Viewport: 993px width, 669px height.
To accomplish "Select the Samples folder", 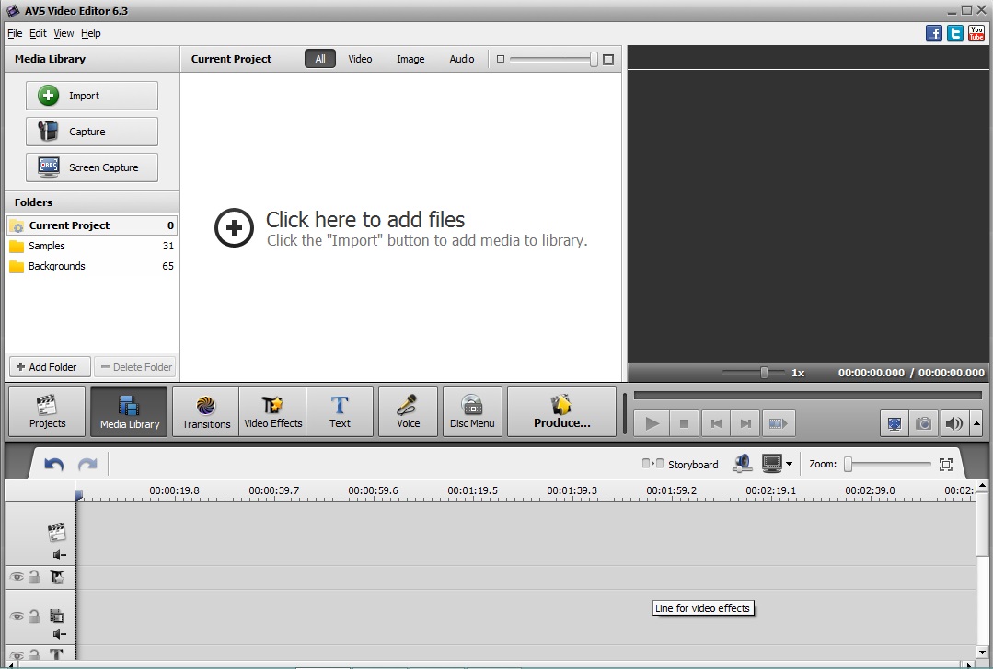I will coord(92,246).
